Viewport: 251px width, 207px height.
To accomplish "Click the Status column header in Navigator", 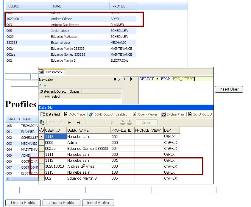I will 75,91.
